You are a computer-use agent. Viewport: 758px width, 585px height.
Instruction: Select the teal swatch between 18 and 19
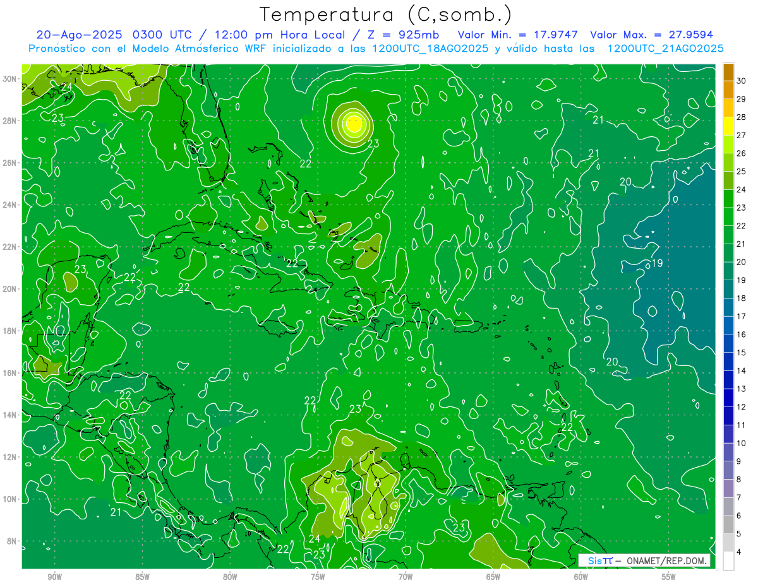[x=728, y=289]
